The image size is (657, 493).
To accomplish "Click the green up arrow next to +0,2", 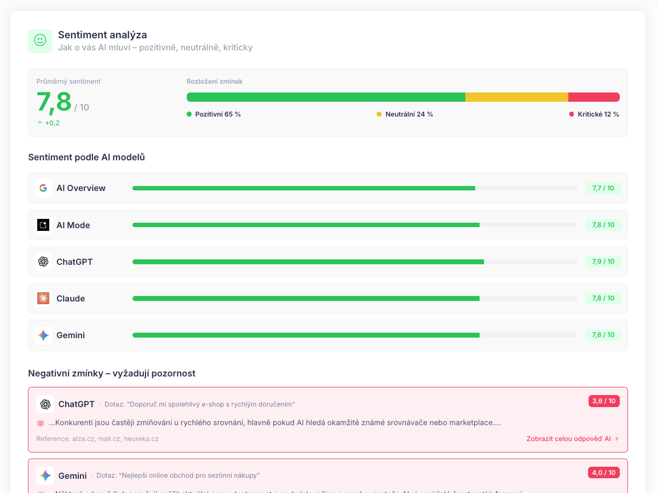I will (39, 123).
